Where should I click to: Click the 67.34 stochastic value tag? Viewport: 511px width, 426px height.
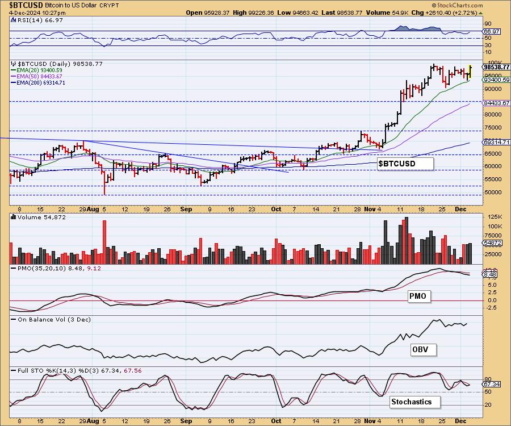(x=492, y=385)
